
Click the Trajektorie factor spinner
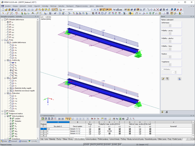point(170,65)
